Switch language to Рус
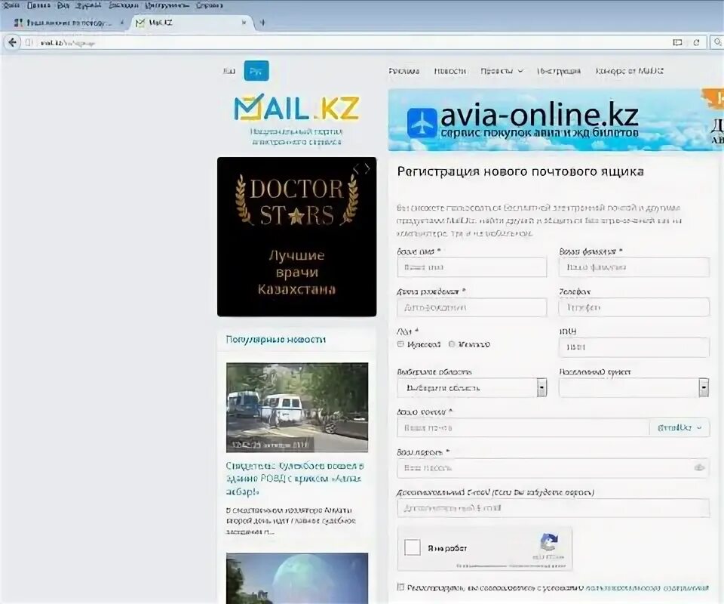 256,71
